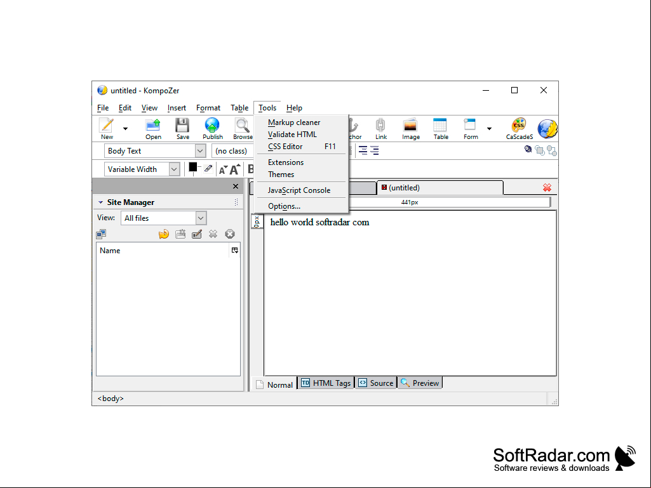
Task: Insert a form with the Form icon
Action: 471,129
